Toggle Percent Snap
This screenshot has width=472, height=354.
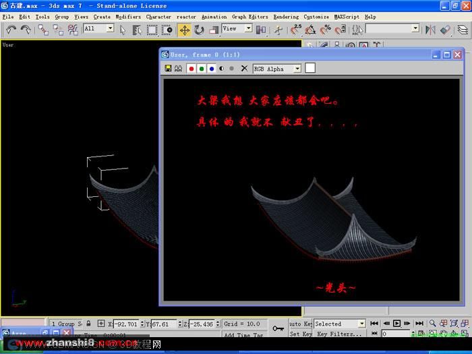[x=326, y=30]
